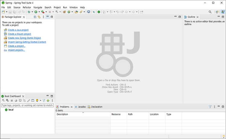Open the New Java Class dropdown arrow
The height and width of the screenshot is (139, 226).
pos(72,12)
